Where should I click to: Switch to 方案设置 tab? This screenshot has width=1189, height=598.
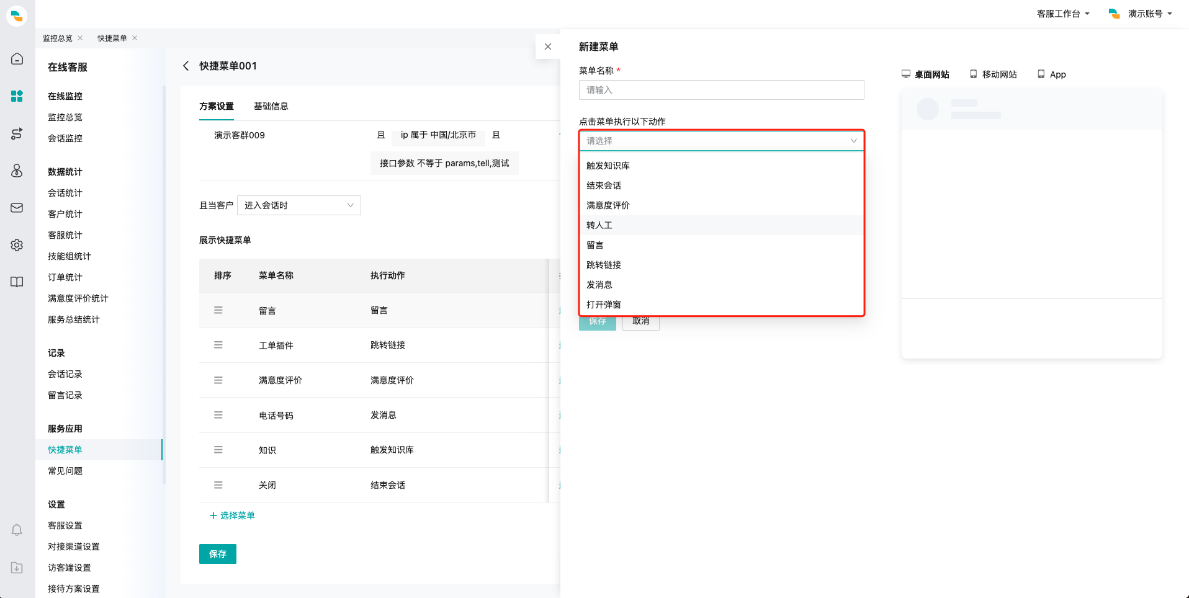click(217, 106)
